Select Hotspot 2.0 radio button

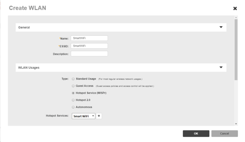point(73,100)
